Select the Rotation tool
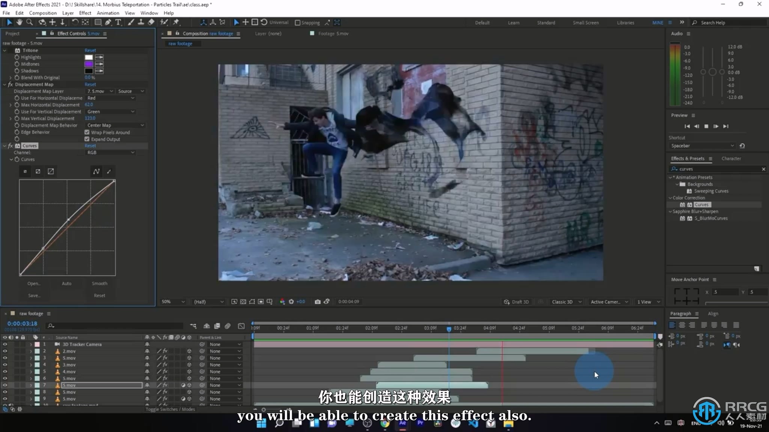The width and height of the screenshot is (769, 432). 75,22
